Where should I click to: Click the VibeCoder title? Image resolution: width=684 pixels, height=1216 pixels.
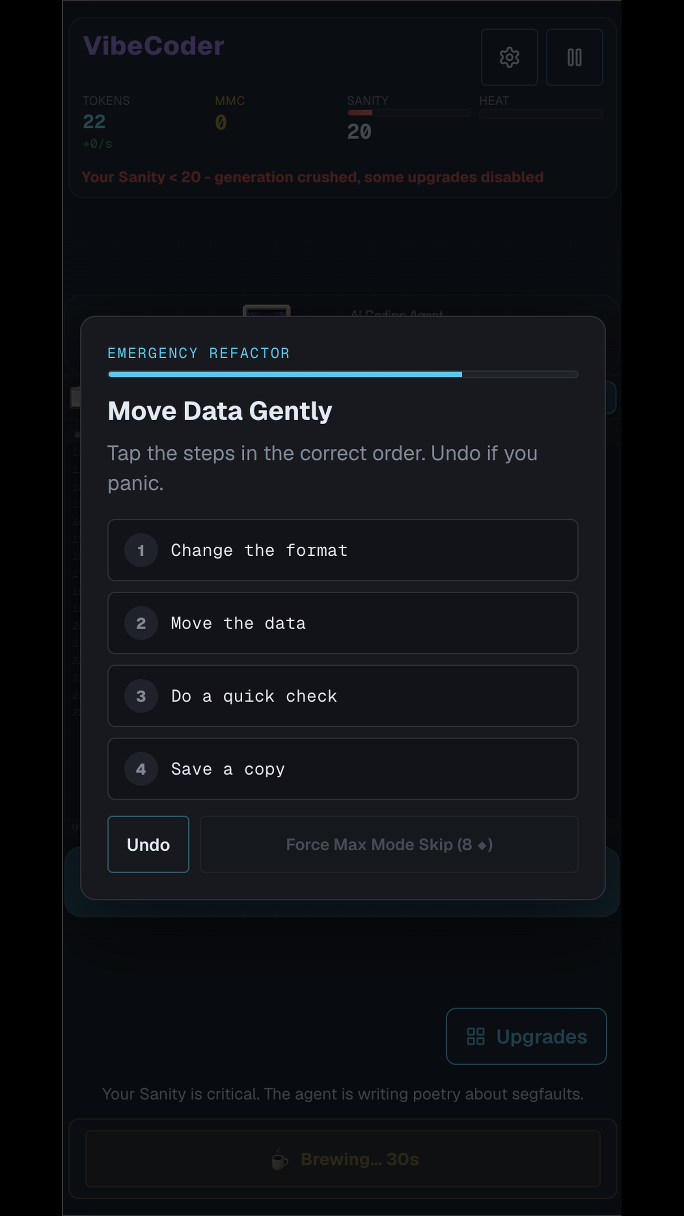(153, 46)
